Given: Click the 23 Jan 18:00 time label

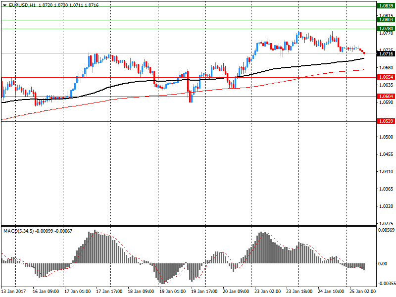Looking at the screenshot, I should tap(299, 292).
